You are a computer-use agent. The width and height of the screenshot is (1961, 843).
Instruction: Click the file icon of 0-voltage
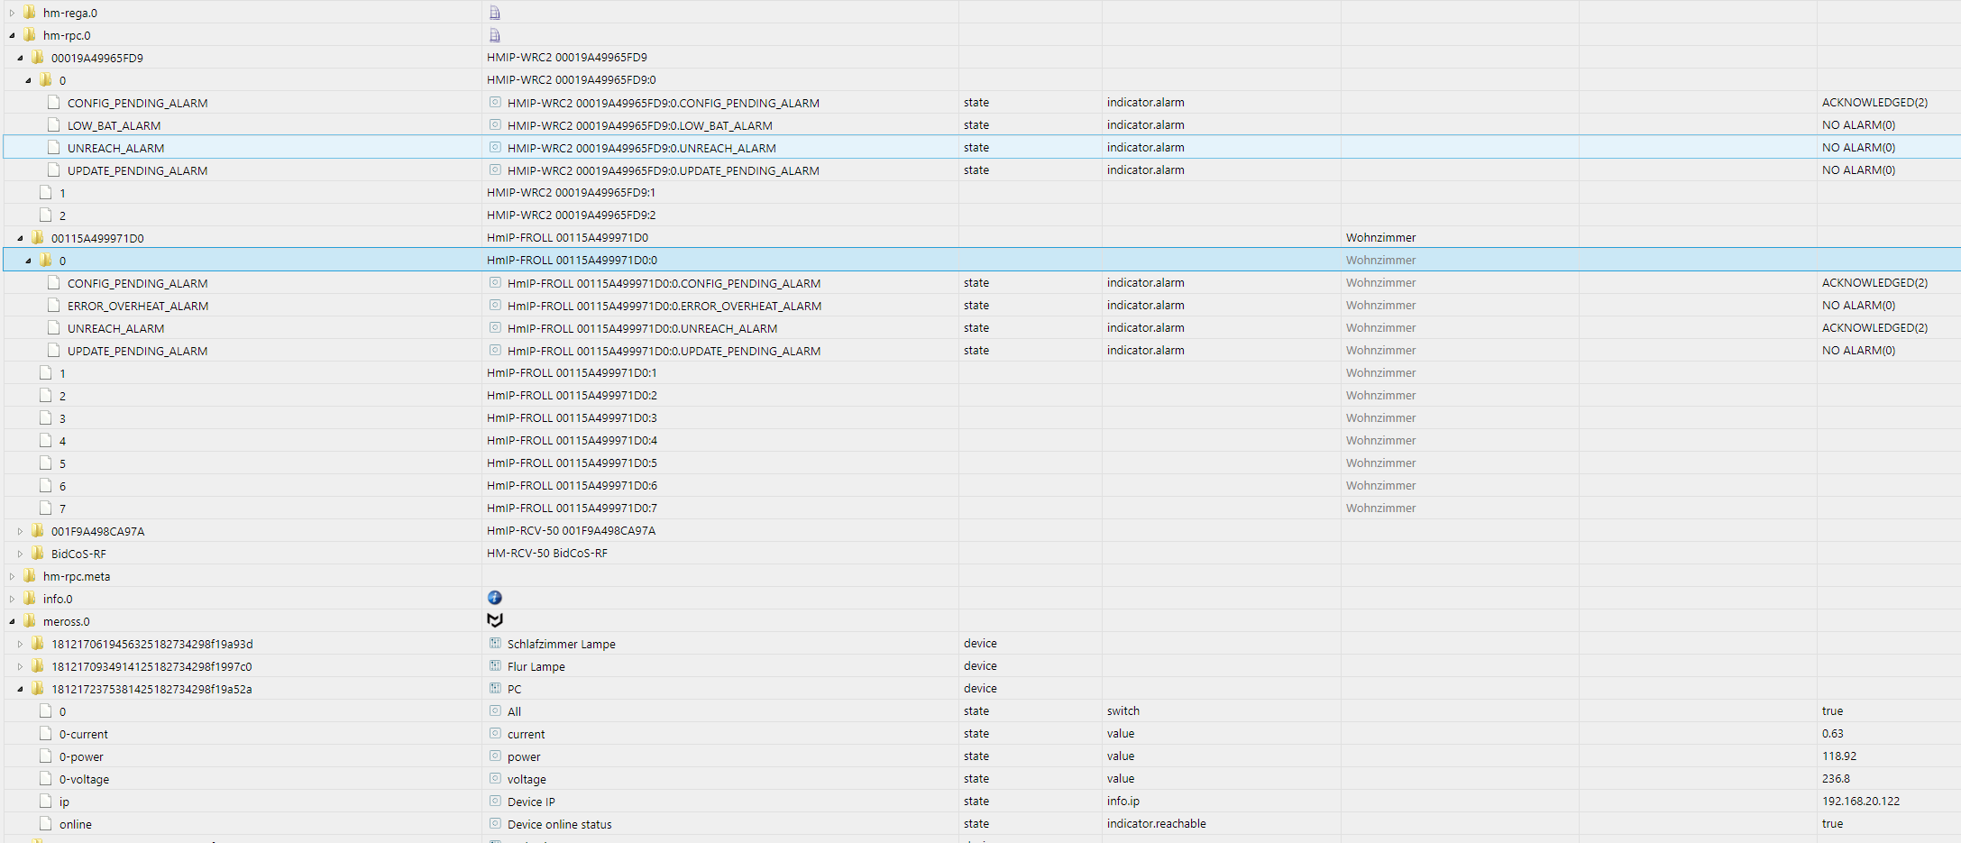pyautogui.click(x=46, y=778)
